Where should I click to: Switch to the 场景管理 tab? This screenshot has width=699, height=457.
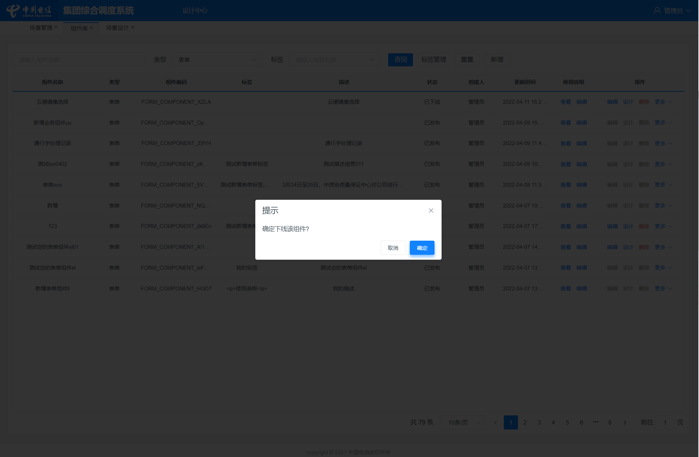pyautogui.click(x=41, y=28)
